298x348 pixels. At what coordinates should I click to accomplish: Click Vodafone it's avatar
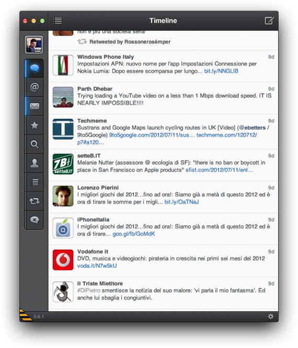coord(63,260)
